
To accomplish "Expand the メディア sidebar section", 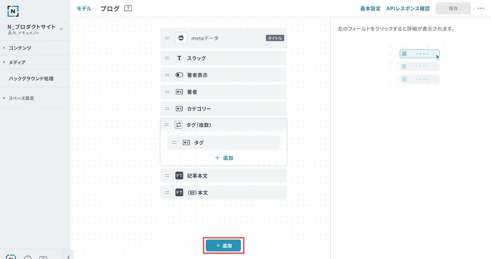I will click(17, 62).
